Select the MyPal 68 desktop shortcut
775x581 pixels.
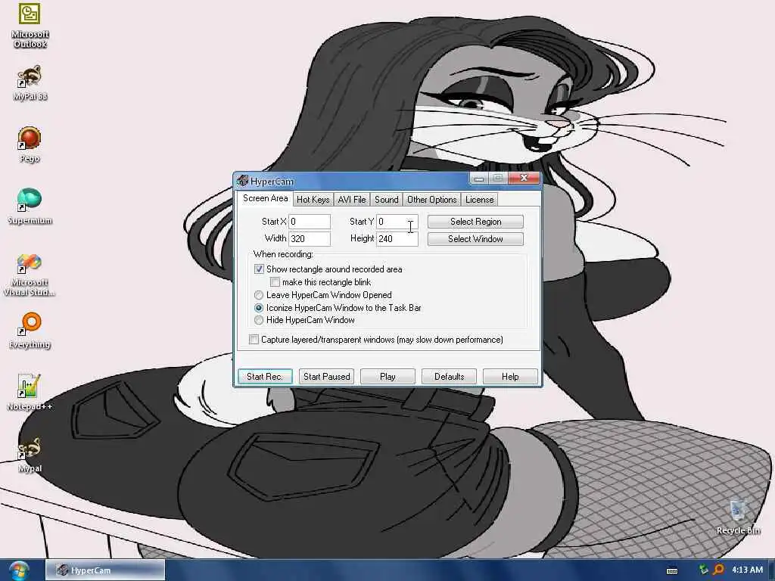coord(30,82)
